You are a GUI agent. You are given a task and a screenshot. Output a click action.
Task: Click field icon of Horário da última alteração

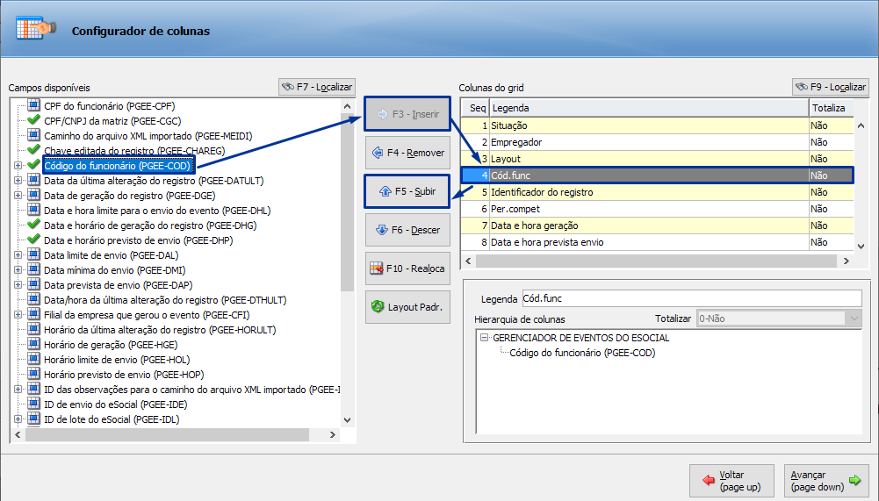(x=33, y=329)
